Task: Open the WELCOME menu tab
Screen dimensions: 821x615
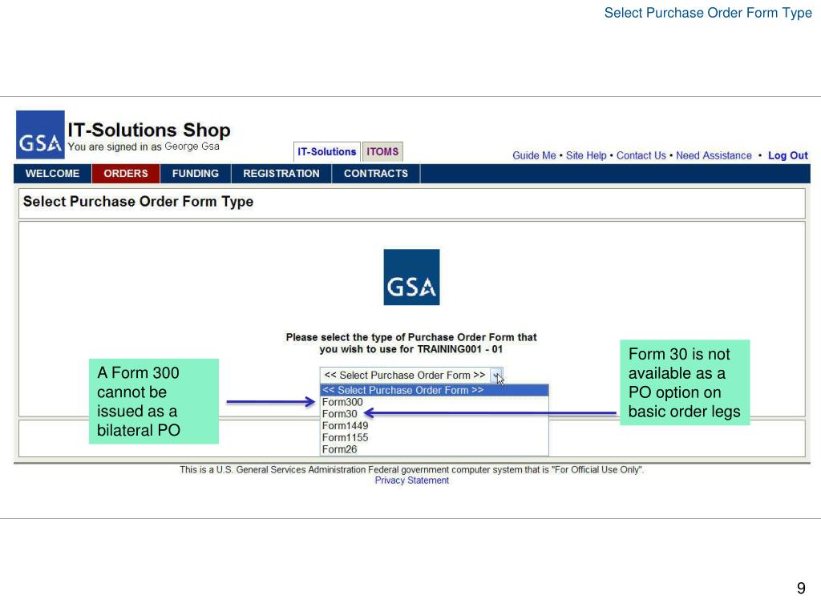Action: point(52,174)
